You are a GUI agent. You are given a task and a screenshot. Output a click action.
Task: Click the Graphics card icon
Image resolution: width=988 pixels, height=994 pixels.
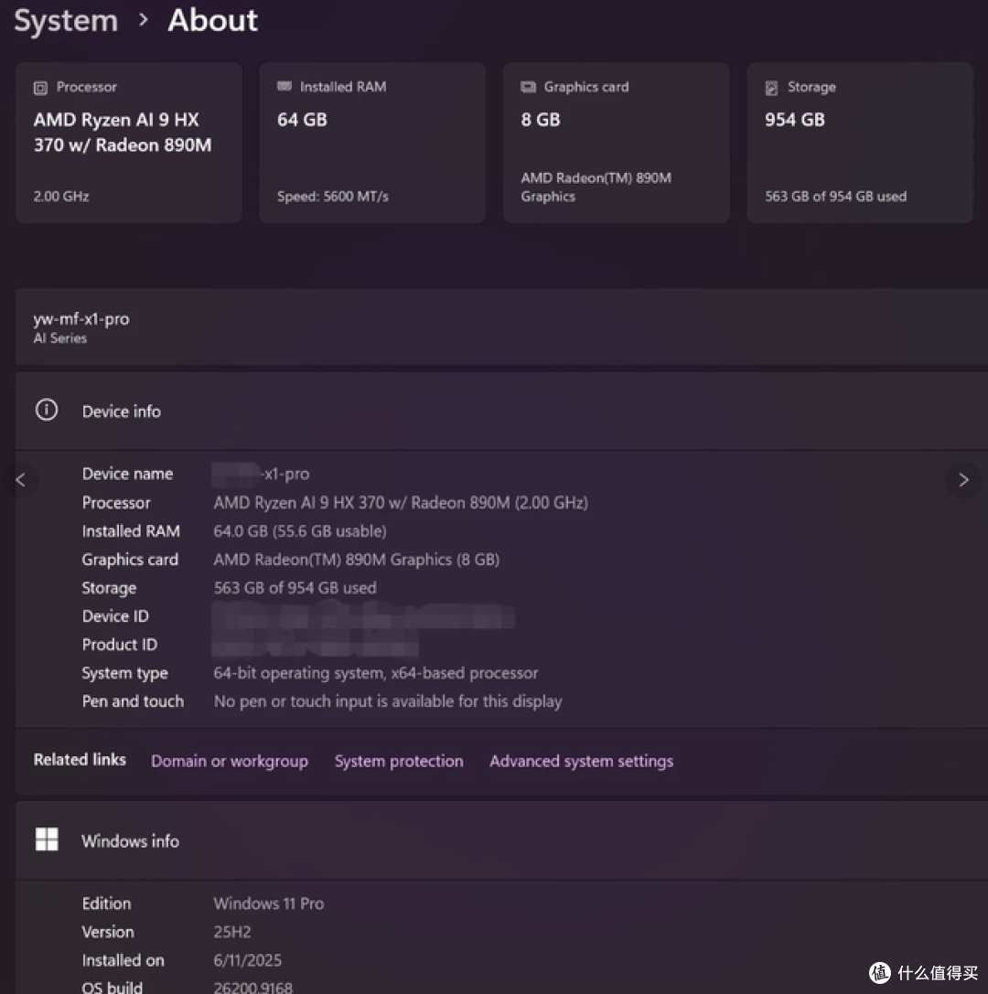(x=528, y=87)
